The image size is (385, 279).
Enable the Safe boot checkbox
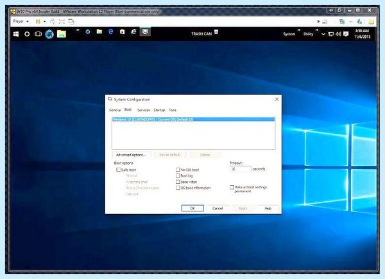pyautogui.click(x=119, y=170)
